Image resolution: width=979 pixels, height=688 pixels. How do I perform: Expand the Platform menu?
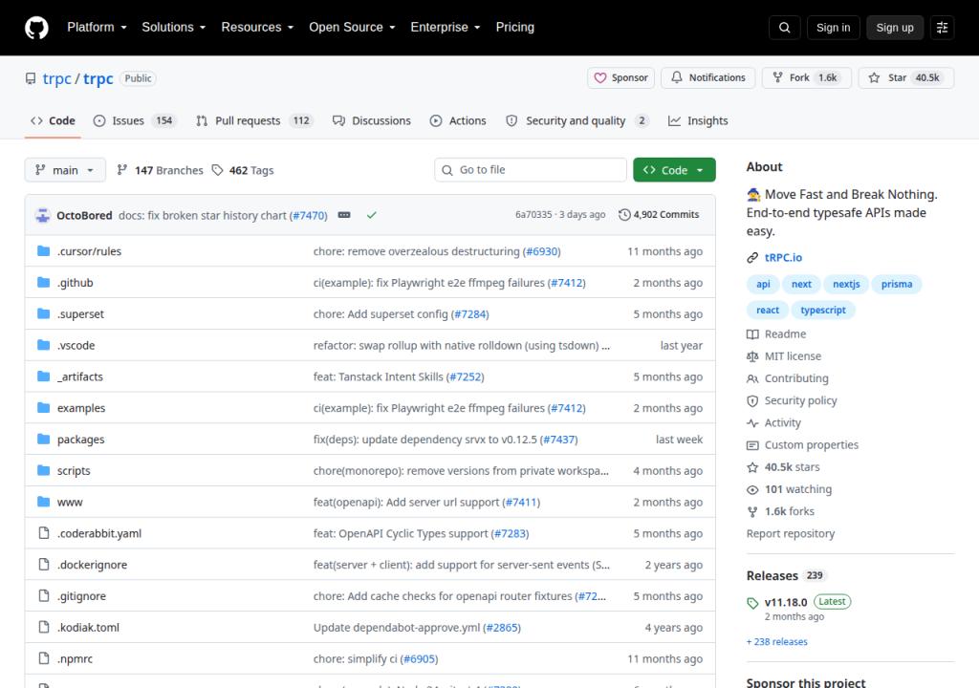(97, 28)
